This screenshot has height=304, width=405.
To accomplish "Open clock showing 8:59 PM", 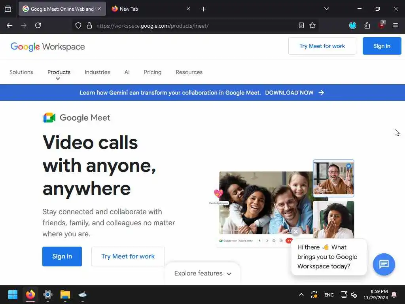I will pyautogui.click(x=376, y=294).
